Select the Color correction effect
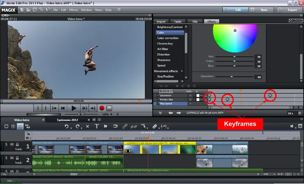The width and height of the screenshot is (304, 184). 168,38
